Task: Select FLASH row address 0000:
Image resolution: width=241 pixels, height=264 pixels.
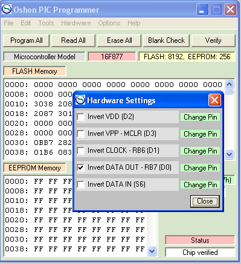Action: 16,85
